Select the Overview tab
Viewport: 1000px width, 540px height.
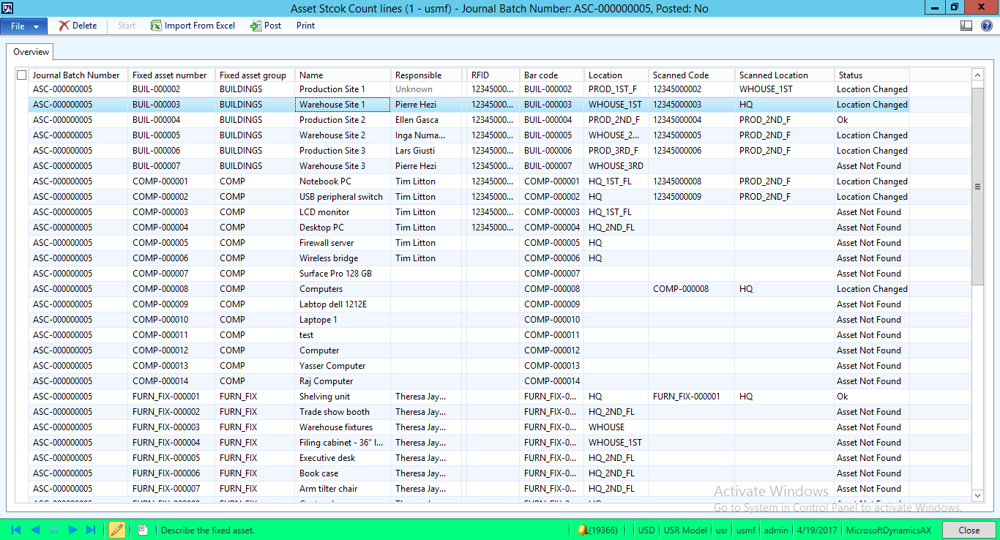[x=31, y=52]
